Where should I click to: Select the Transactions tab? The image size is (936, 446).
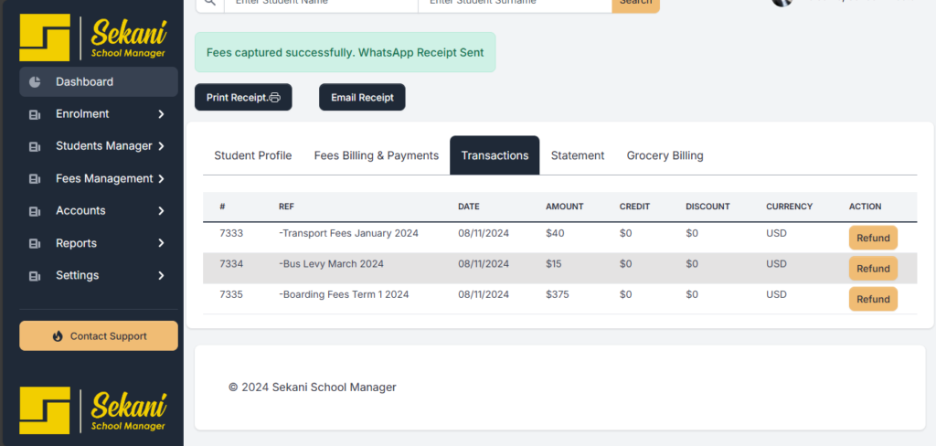click(495, 155)
